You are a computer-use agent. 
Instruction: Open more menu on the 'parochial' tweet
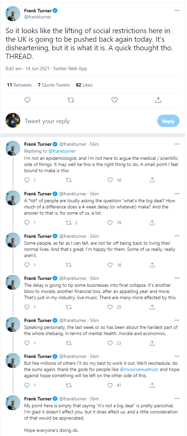[x=177, y=399]
